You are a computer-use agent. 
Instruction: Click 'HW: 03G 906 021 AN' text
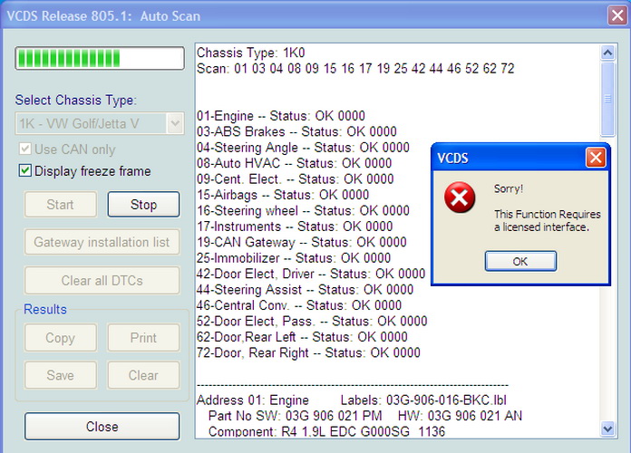(460, 416)
